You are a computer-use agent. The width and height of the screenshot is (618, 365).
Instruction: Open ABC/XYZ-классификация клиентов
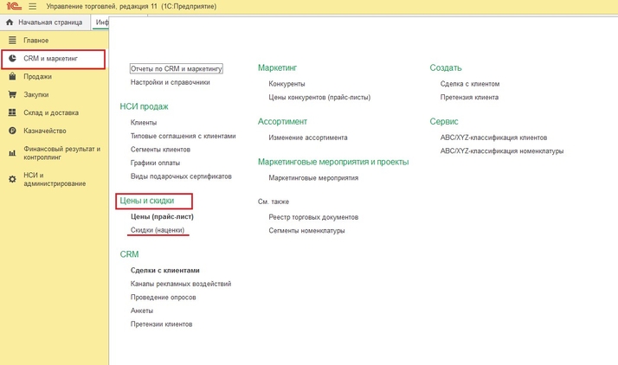click(x=493, y=138)
